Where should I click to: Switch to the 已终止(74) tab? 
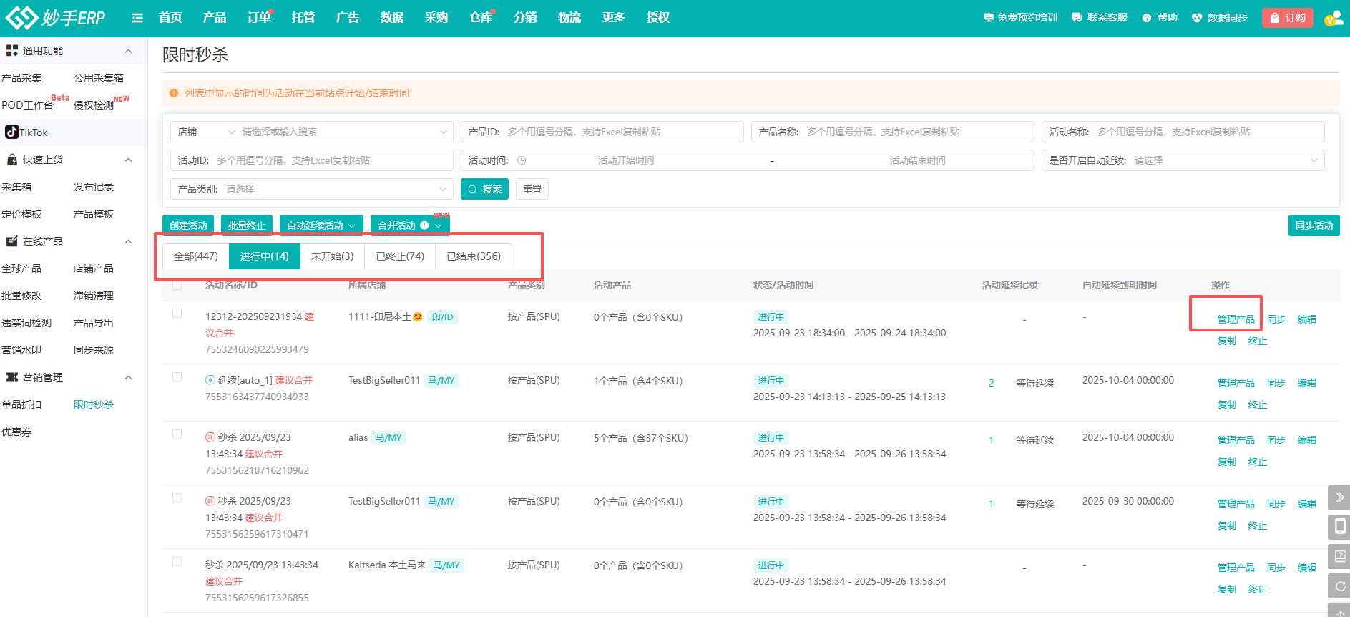400,256
